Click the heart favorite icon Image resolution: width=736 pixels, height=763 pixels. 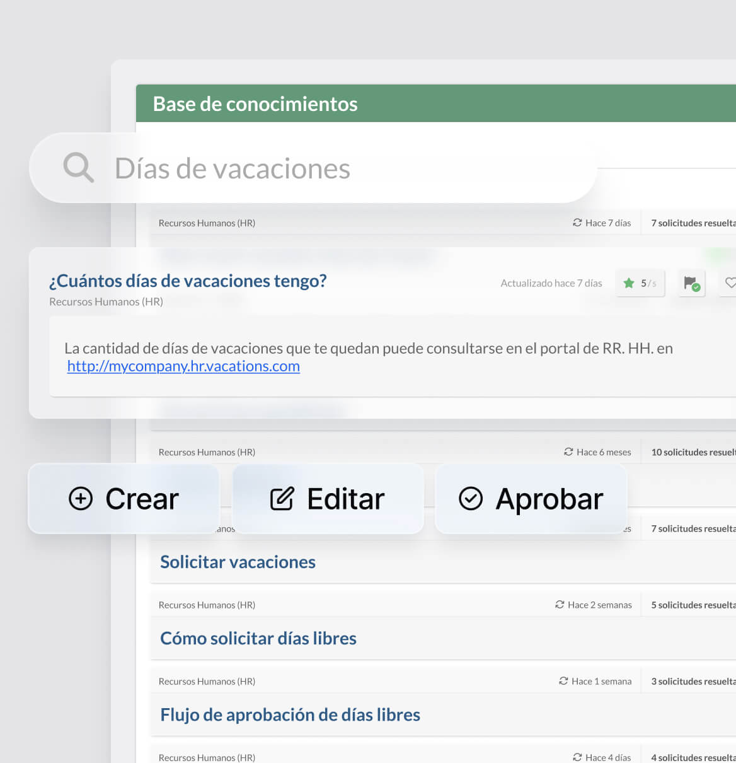pyautogui.click(x=730, y=283)
